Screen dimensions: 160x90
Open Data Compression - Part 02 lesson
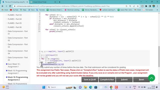18,39
